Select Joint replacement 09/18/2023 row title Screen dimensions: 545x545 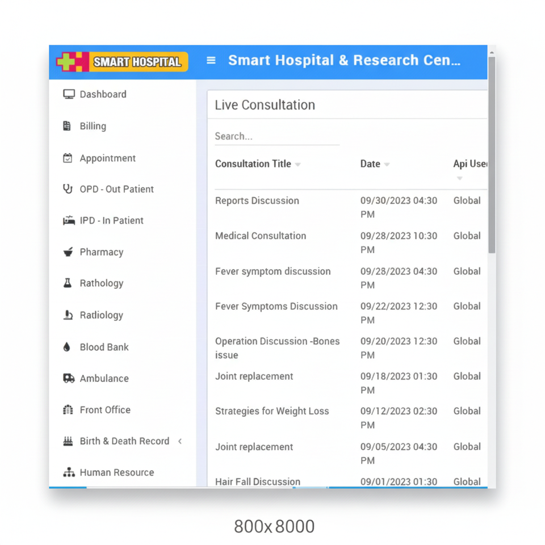[254, 376]
